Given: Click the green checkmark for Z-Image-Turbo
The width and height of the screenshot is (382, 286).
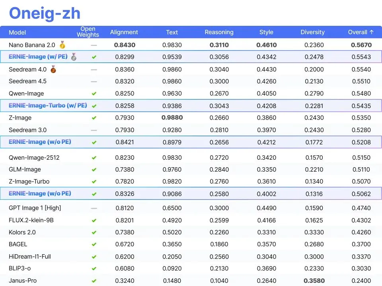Looking at the screenshot, I should 94,182.
